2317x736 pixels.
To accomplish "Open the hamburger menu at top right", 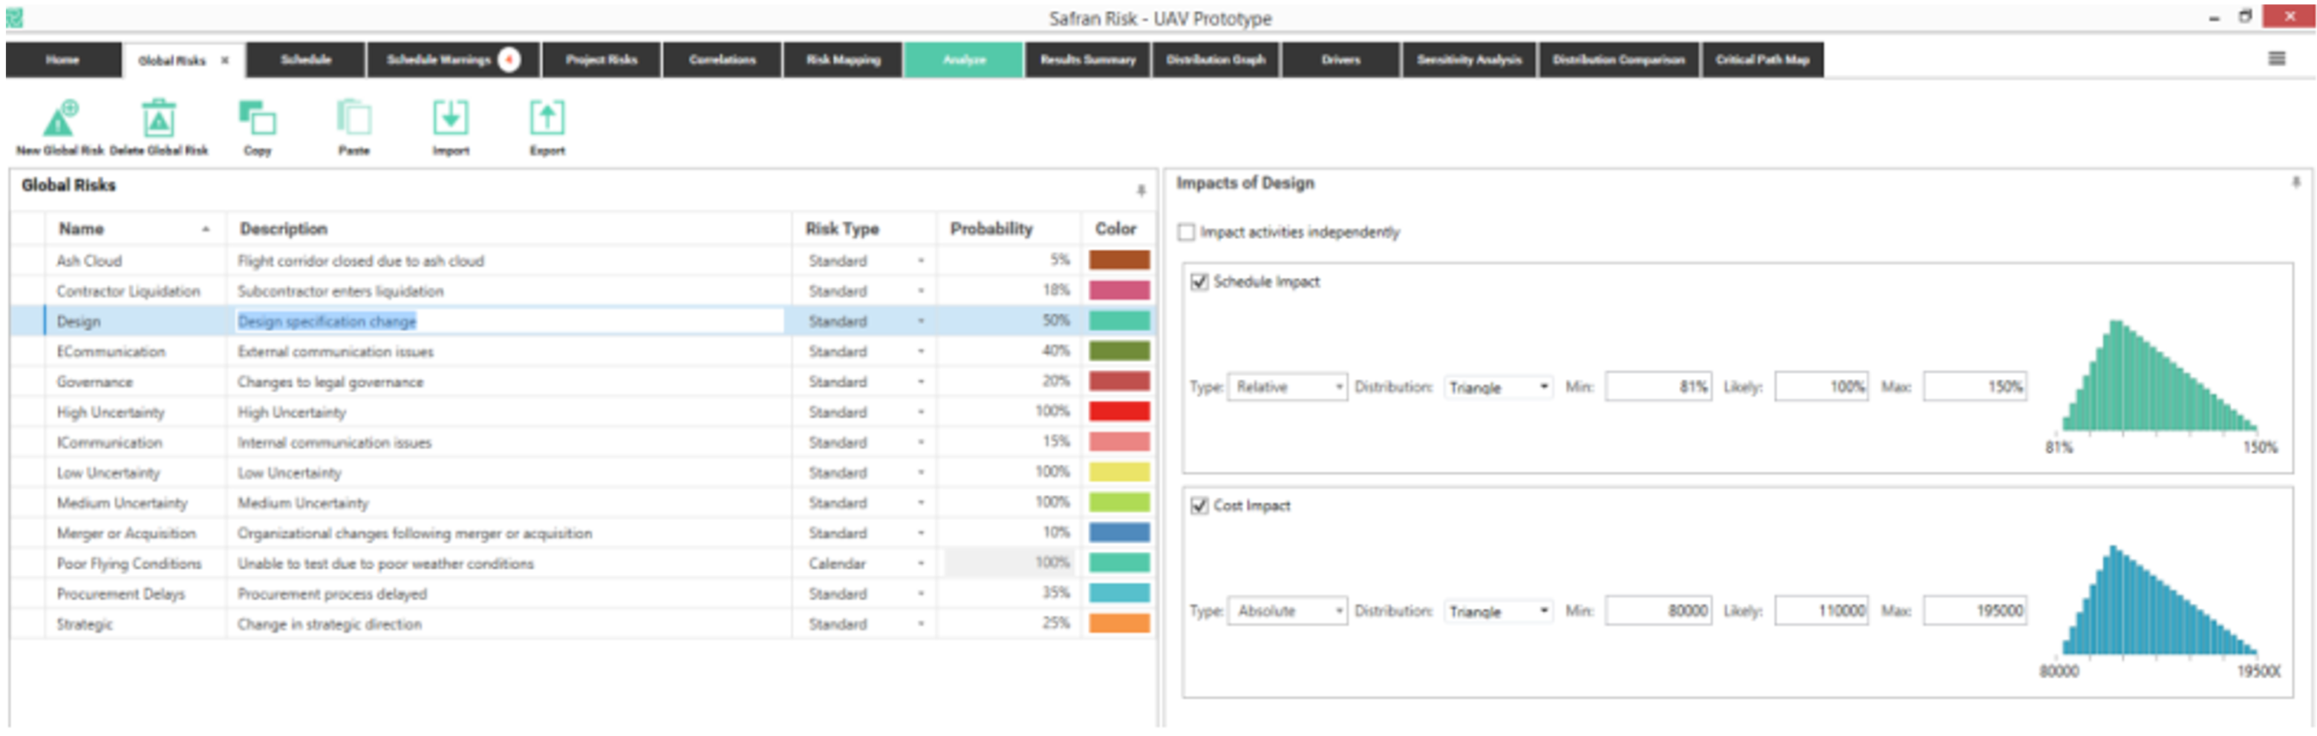I will pyautogui.click(x=2276, y=59).
